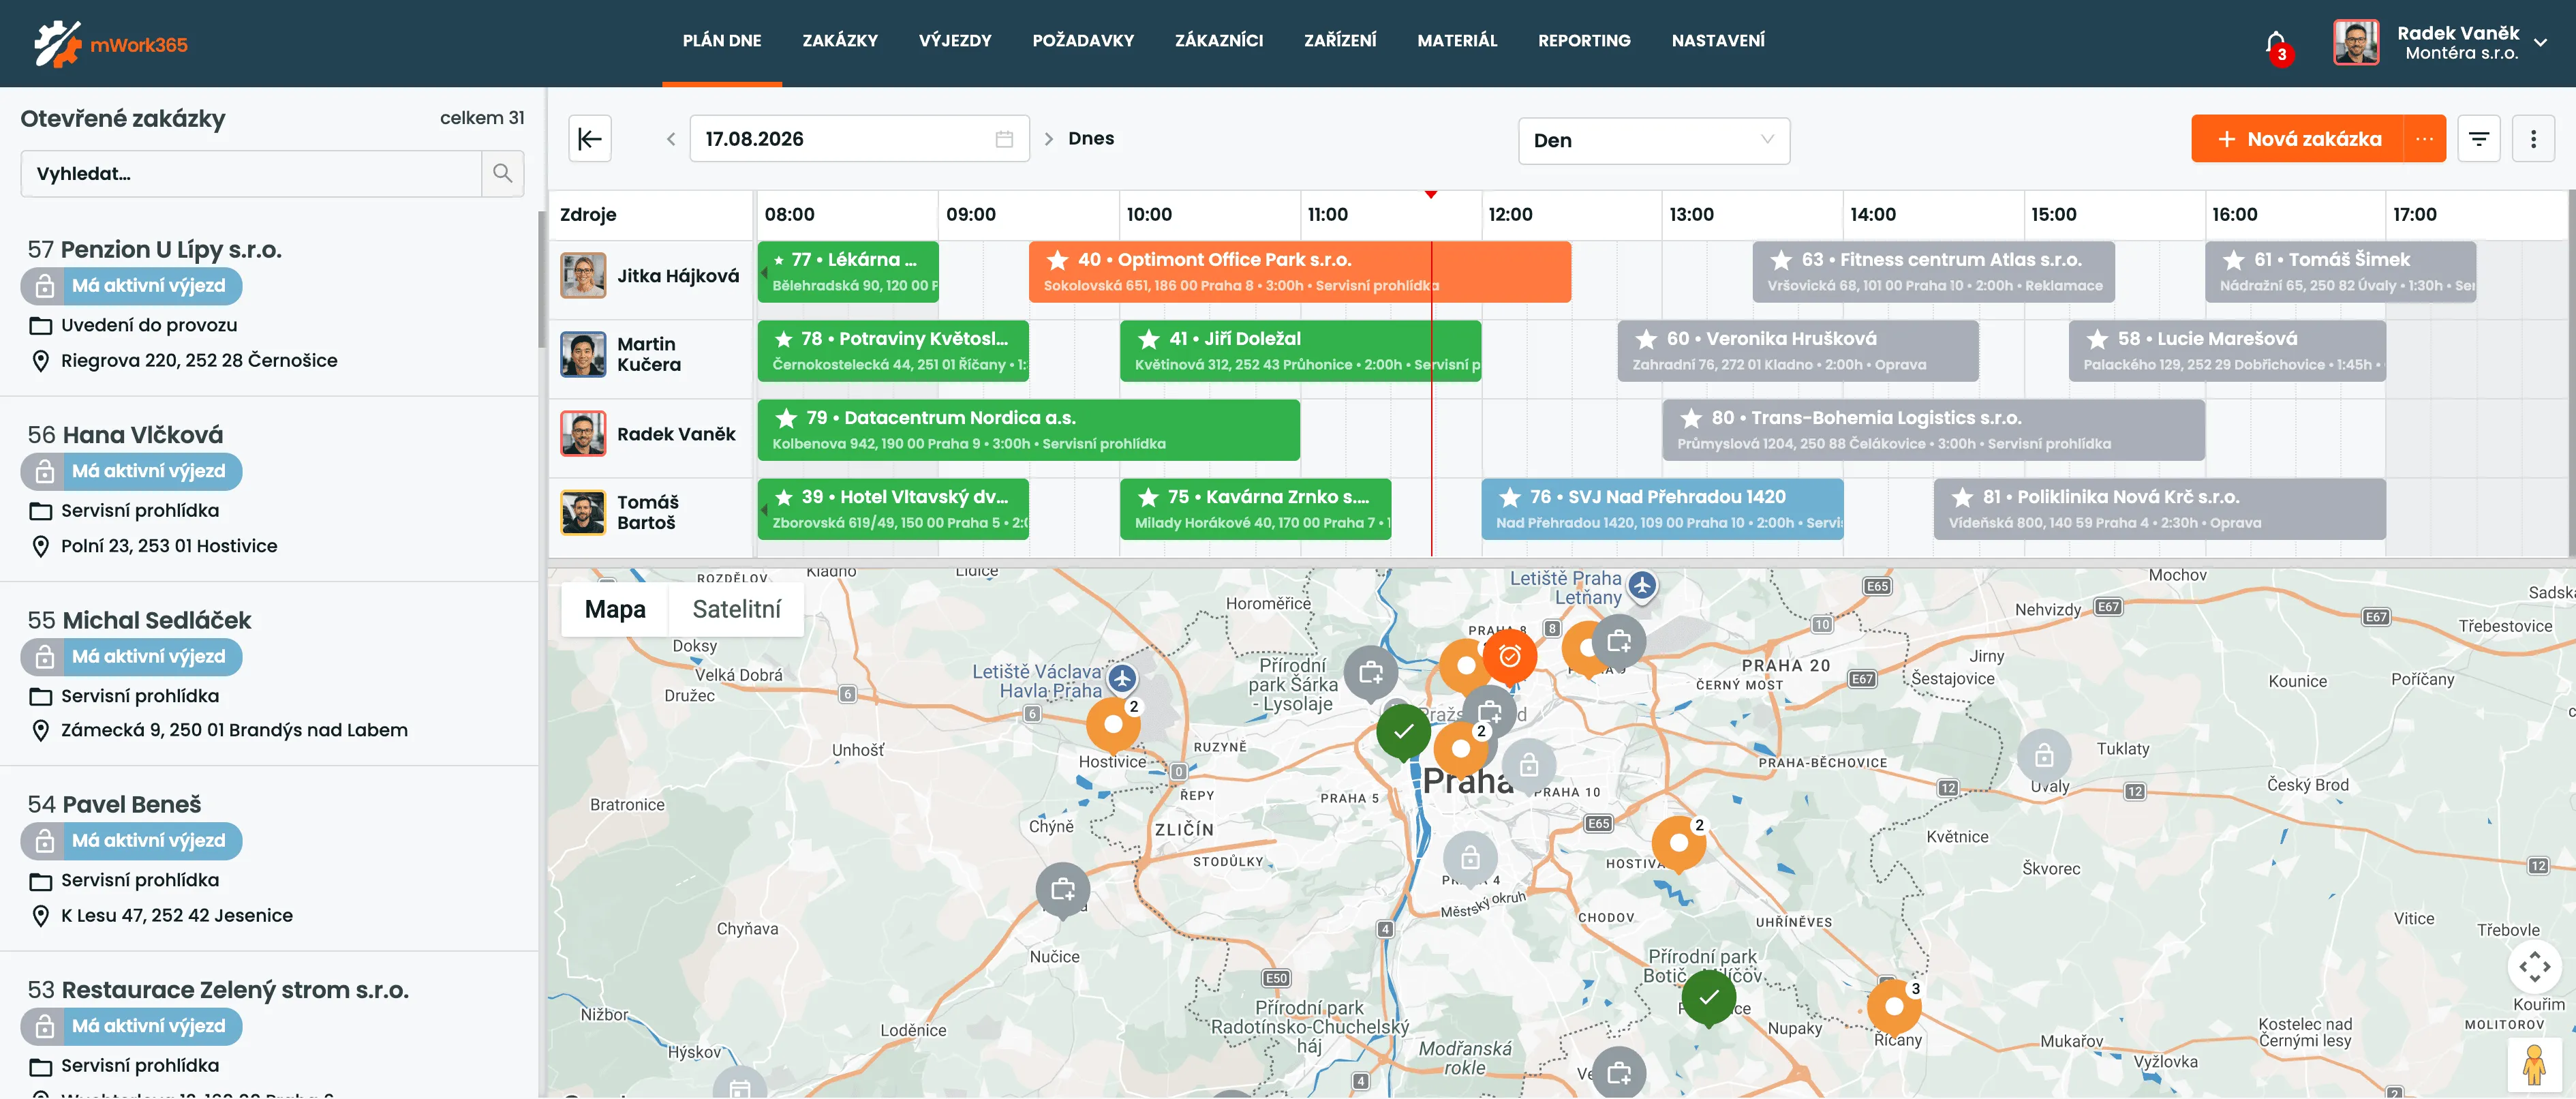Click the gray lock marker near Úvaly
The image size is (2576, 1099).
coord(2044,756)
